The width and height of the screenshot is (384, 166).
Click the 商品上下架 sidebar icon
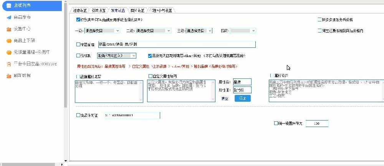pos(9,41)
